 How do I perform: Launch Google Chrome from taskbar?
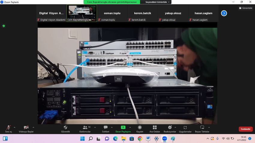140,139
